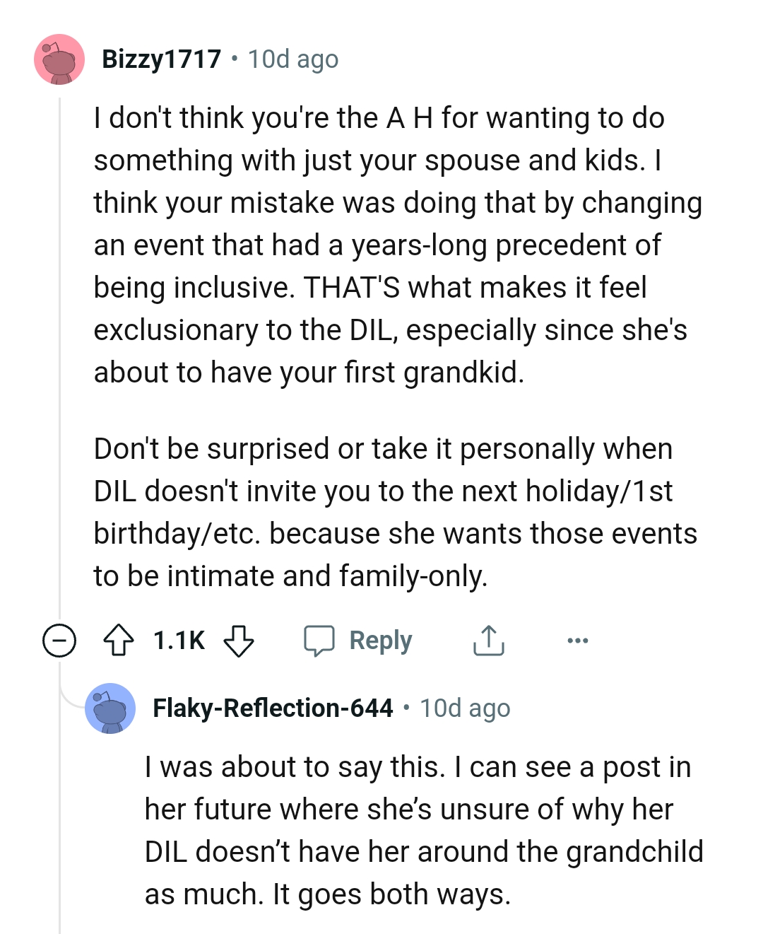763x934 pixels.
Task: Open the three-dot more options menu
Action: [x=577, y=641]
